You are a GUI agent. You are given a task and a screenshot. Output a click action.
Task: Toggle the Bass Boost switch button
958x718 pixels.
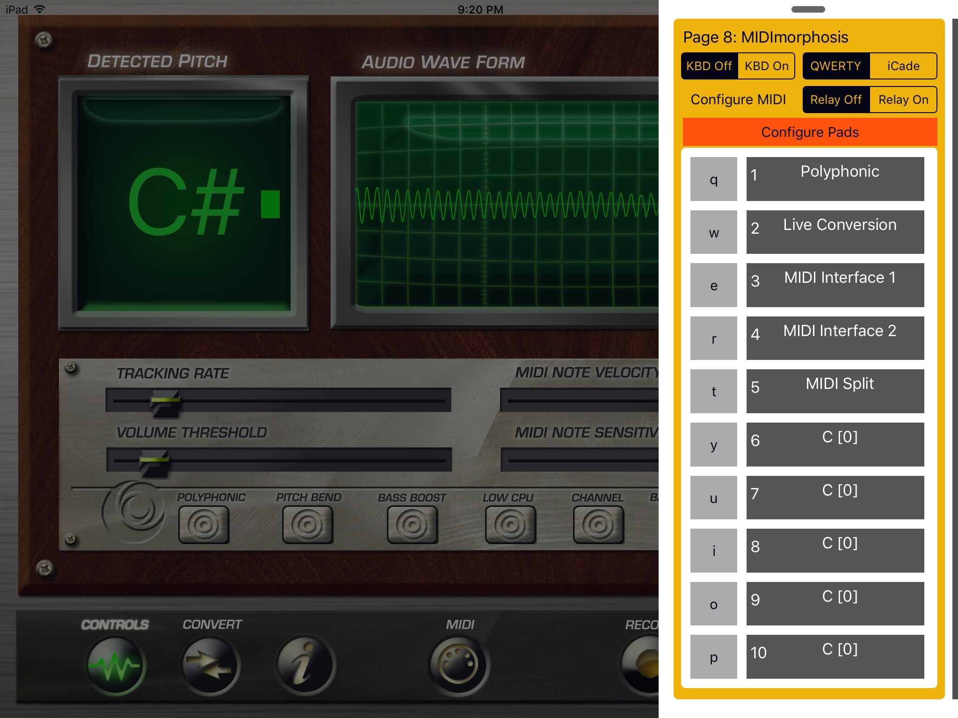[x=412, y=525]
